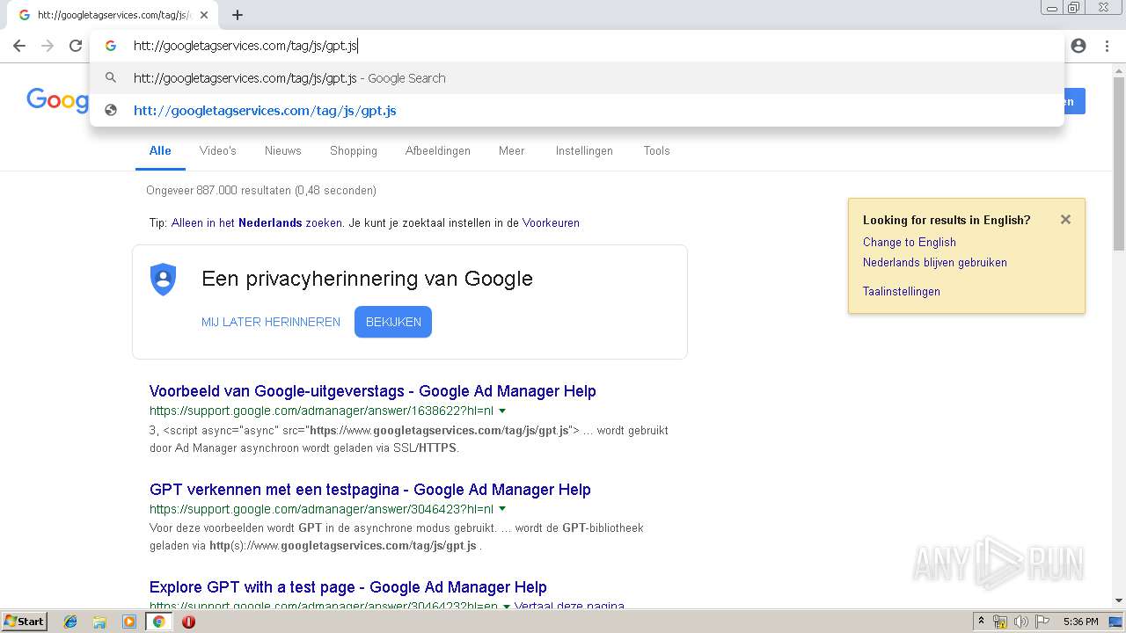Open Taalinstellingen link

pos(902,292)
